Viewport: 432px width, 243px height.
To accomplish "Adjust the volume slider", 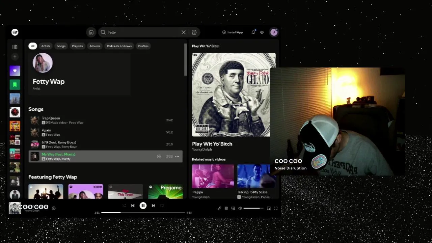I will [x=253, y=208].
